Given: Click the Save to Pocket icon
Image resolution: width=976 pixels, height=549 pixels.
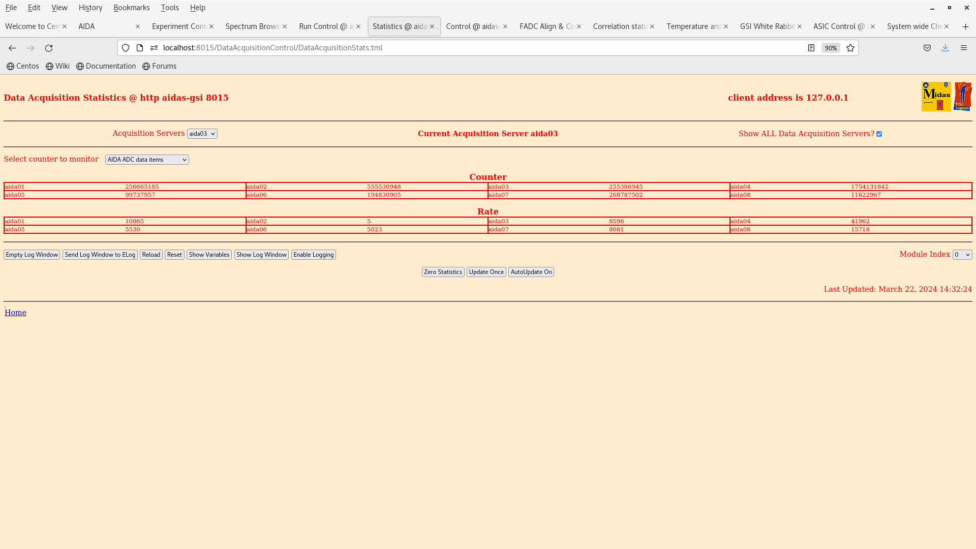Looking at the screenshot, I should 927,48.
